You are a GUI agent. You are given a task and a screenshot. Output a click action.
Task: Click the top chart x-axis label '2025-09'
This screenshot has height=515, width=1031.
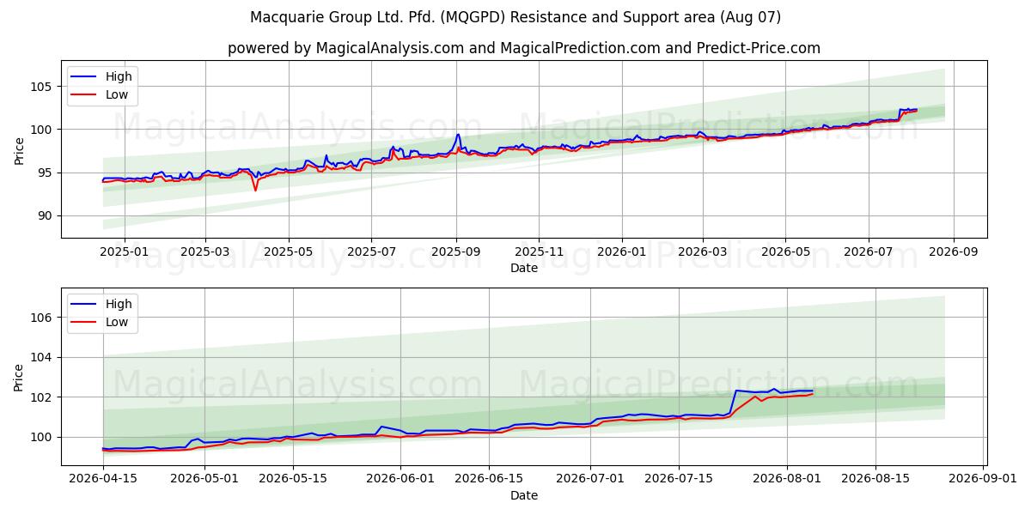pos(456,252)
